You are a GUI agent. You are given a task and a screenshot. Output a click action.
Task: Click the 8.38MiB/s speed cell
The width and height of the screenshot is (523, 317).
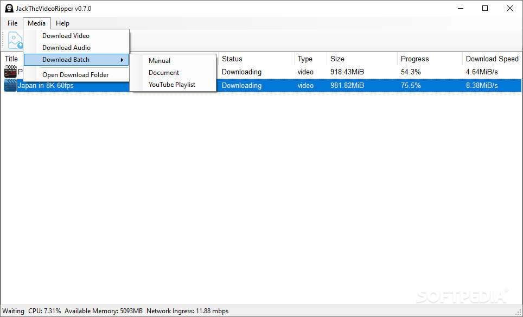(482, 85)
